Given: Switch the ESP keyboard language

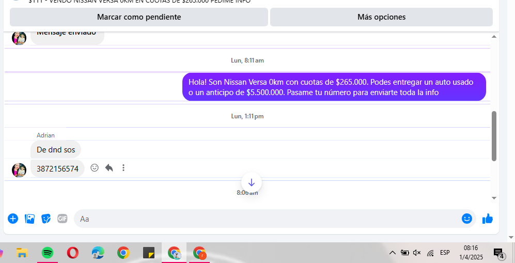Looking at the screenshot, I should (x=444, y=253).
